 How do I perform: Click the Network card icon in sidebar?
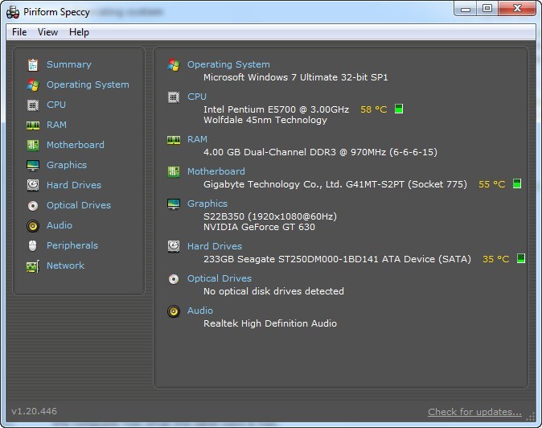click(x=33, y=266)
